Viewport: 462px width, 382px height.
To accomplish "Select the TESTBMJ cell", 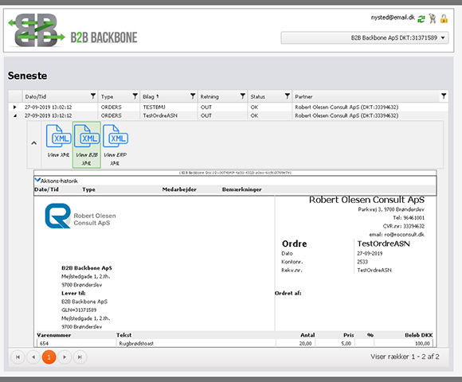I will click(x=154, y=107).
